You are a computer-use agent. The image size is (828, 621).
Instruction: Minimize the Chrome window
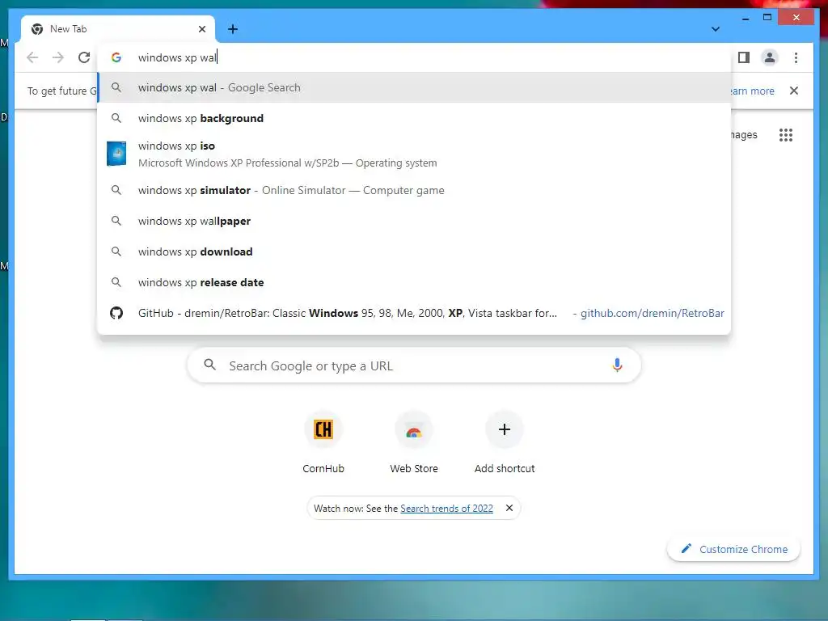745,19
